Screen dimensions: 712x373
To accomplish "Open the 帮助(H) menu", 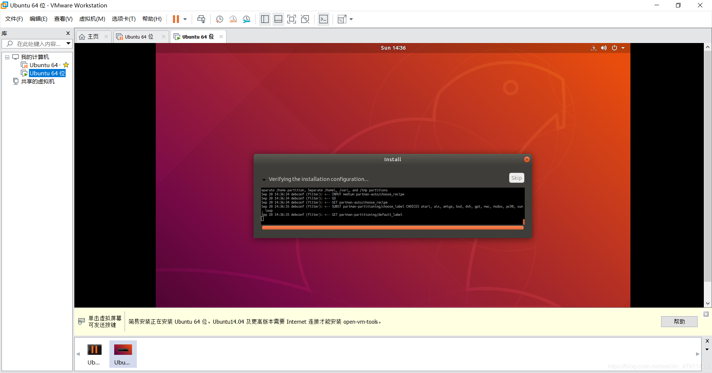I will tap(152, 19).
